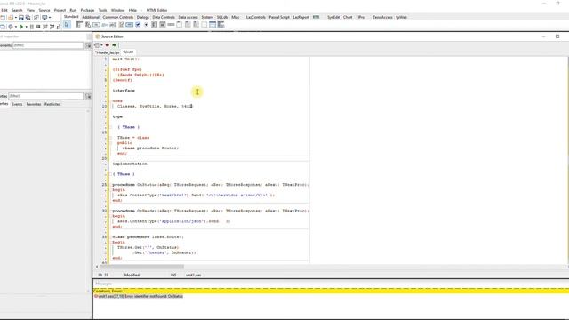Select the Unit1 editor tab
This screenshot has height=320, width=569.
click(128, 52)
